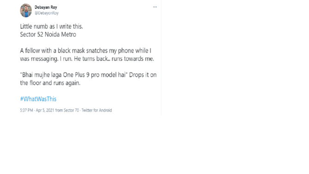Click the line 'was messaging. I run. He turns back'
309x174 pixels.
tap(65, 59)
